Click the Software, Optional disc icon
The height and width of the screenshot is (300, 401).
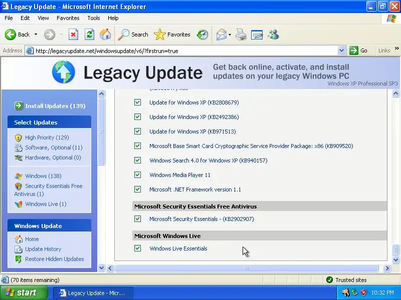coord(19,147)
